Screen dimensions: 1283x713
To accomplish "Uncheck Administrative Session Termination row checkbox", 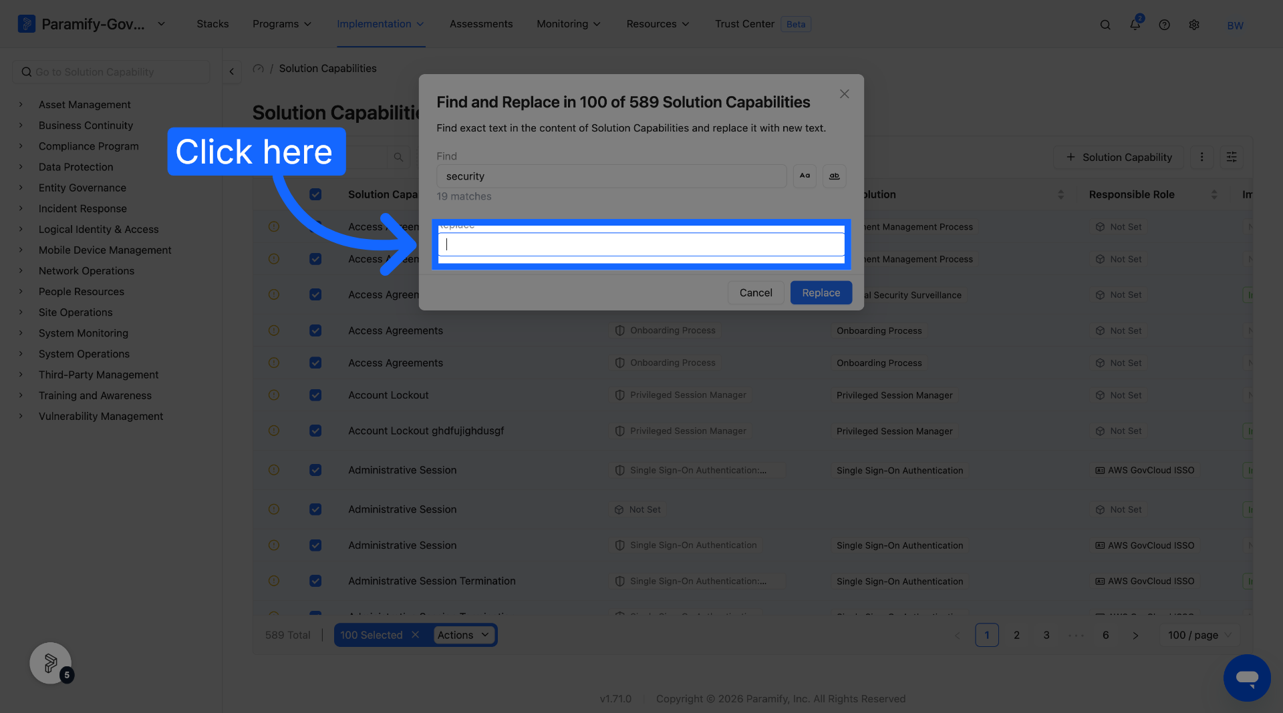I will click(x=315, y=581).
